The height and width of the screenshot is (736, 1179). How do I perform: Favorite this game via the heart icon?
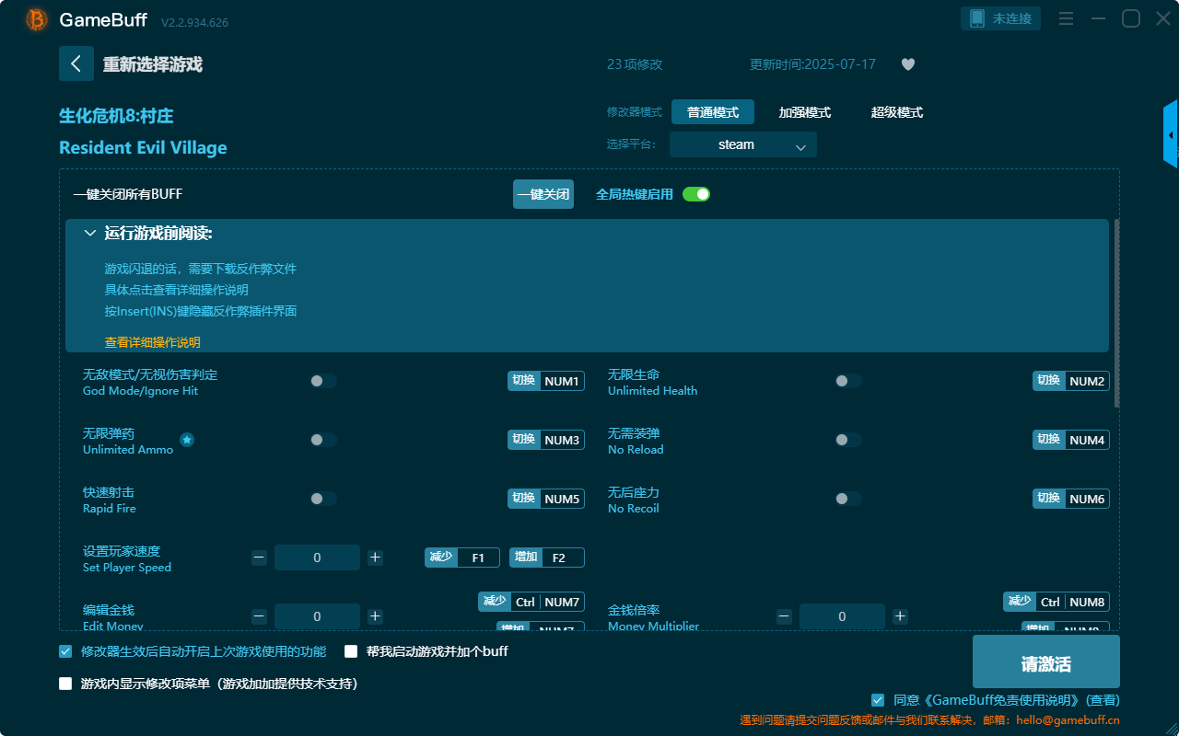[x=907, y=64]
